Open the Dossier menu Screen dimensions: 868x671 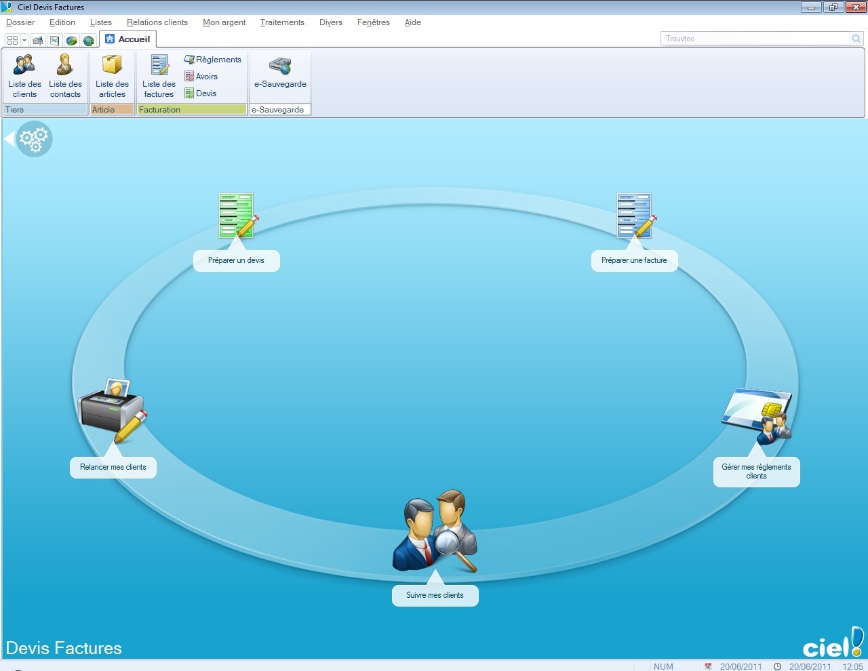[20, 22]
